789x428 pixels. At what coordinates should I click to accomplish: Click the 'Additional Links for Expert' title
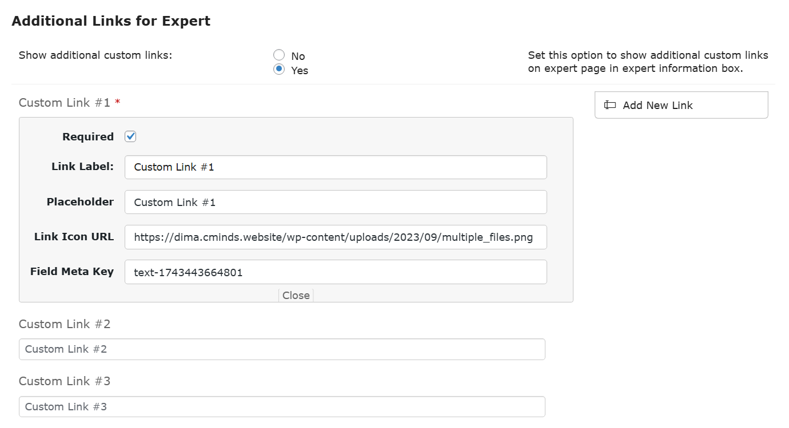tap(111, 21)
